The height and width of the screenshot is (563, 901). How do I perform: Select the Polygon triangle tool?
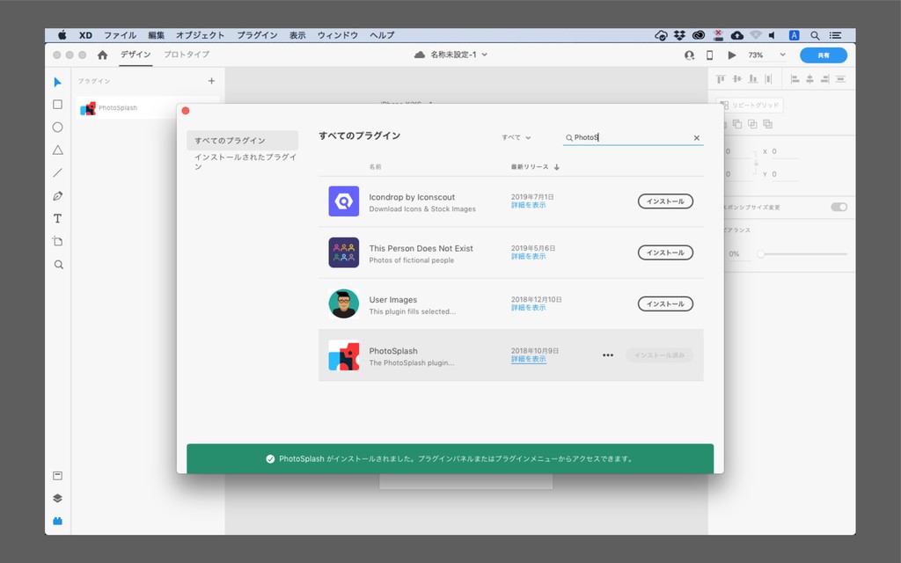57,150
